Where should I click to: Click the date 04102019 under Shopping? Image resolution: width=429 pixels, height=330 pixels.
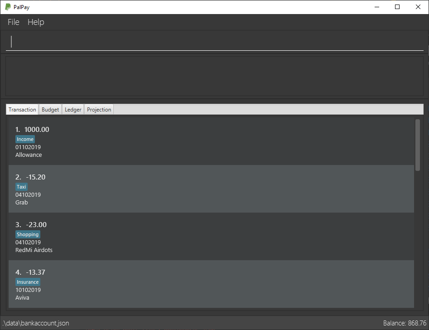28,243
